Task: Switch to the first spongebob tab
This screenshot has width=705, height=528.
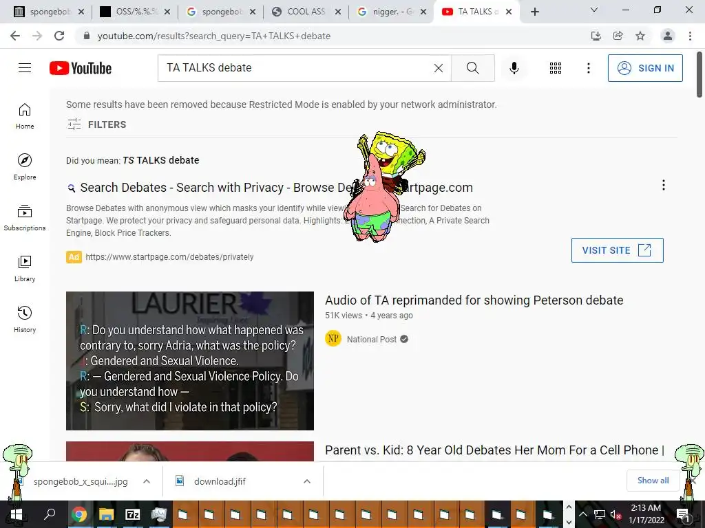Action: point(49,12)
